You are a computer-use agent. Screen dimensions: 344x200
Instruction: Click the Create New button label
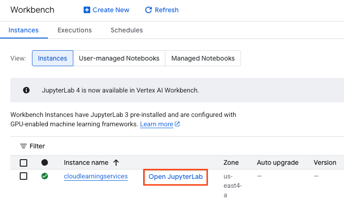click(111, 10)
